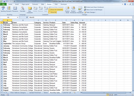Open the Pivot Table by Category sheet
This screenshot has height=96, width=134.
tap(18, 93)
